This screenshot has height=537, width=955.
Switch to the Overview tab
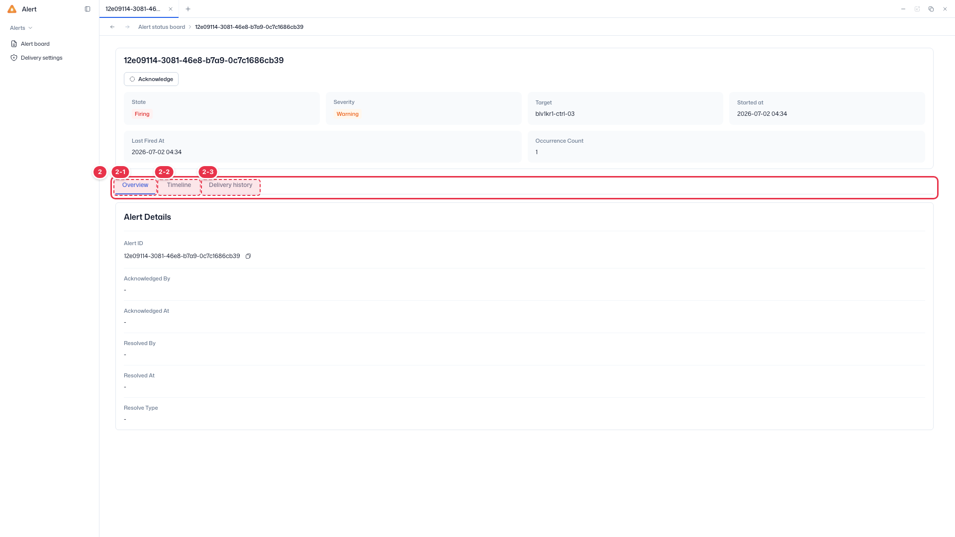pyautogui.click(x=135, y=185)
